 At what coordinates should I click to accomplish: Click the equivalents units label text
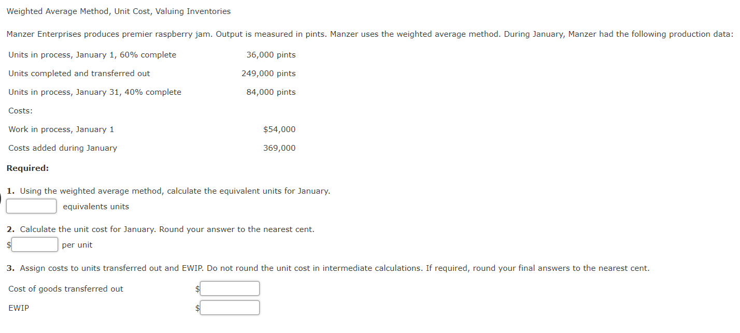96,206
